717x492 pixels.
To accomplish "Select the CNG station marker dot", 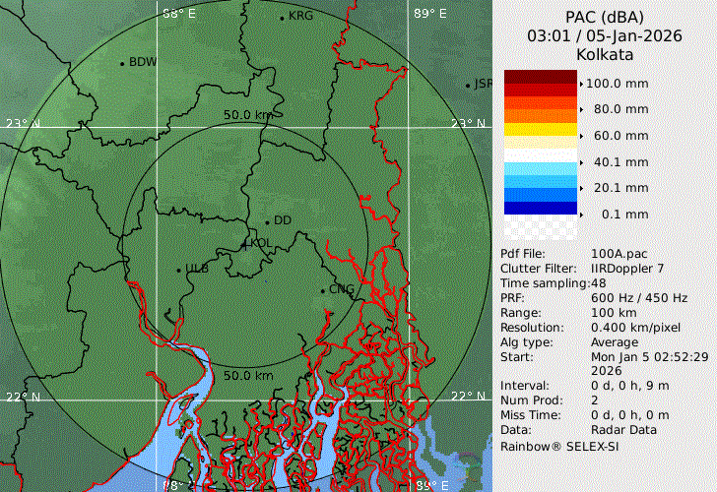I will pyautogui.click(x=322, y=290).
